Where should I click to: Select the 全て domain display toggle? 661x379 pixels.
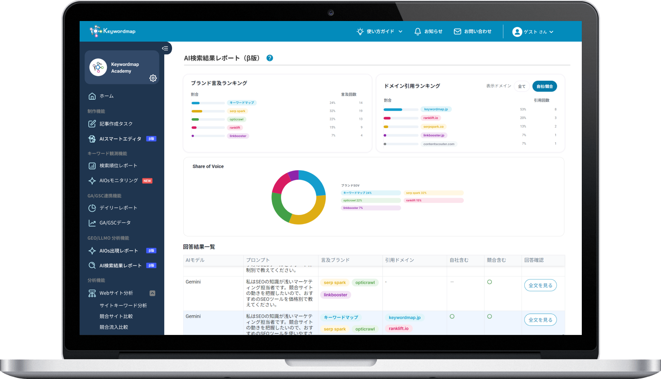[x=522, y=86]
